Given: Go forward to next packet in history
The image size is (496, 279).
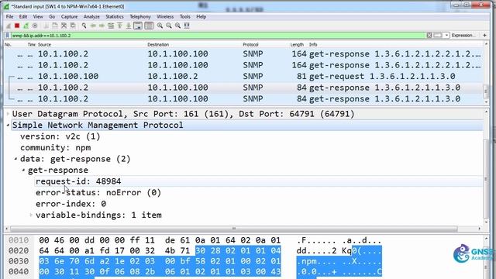Looking at the screenshot, I should (102, 26).
